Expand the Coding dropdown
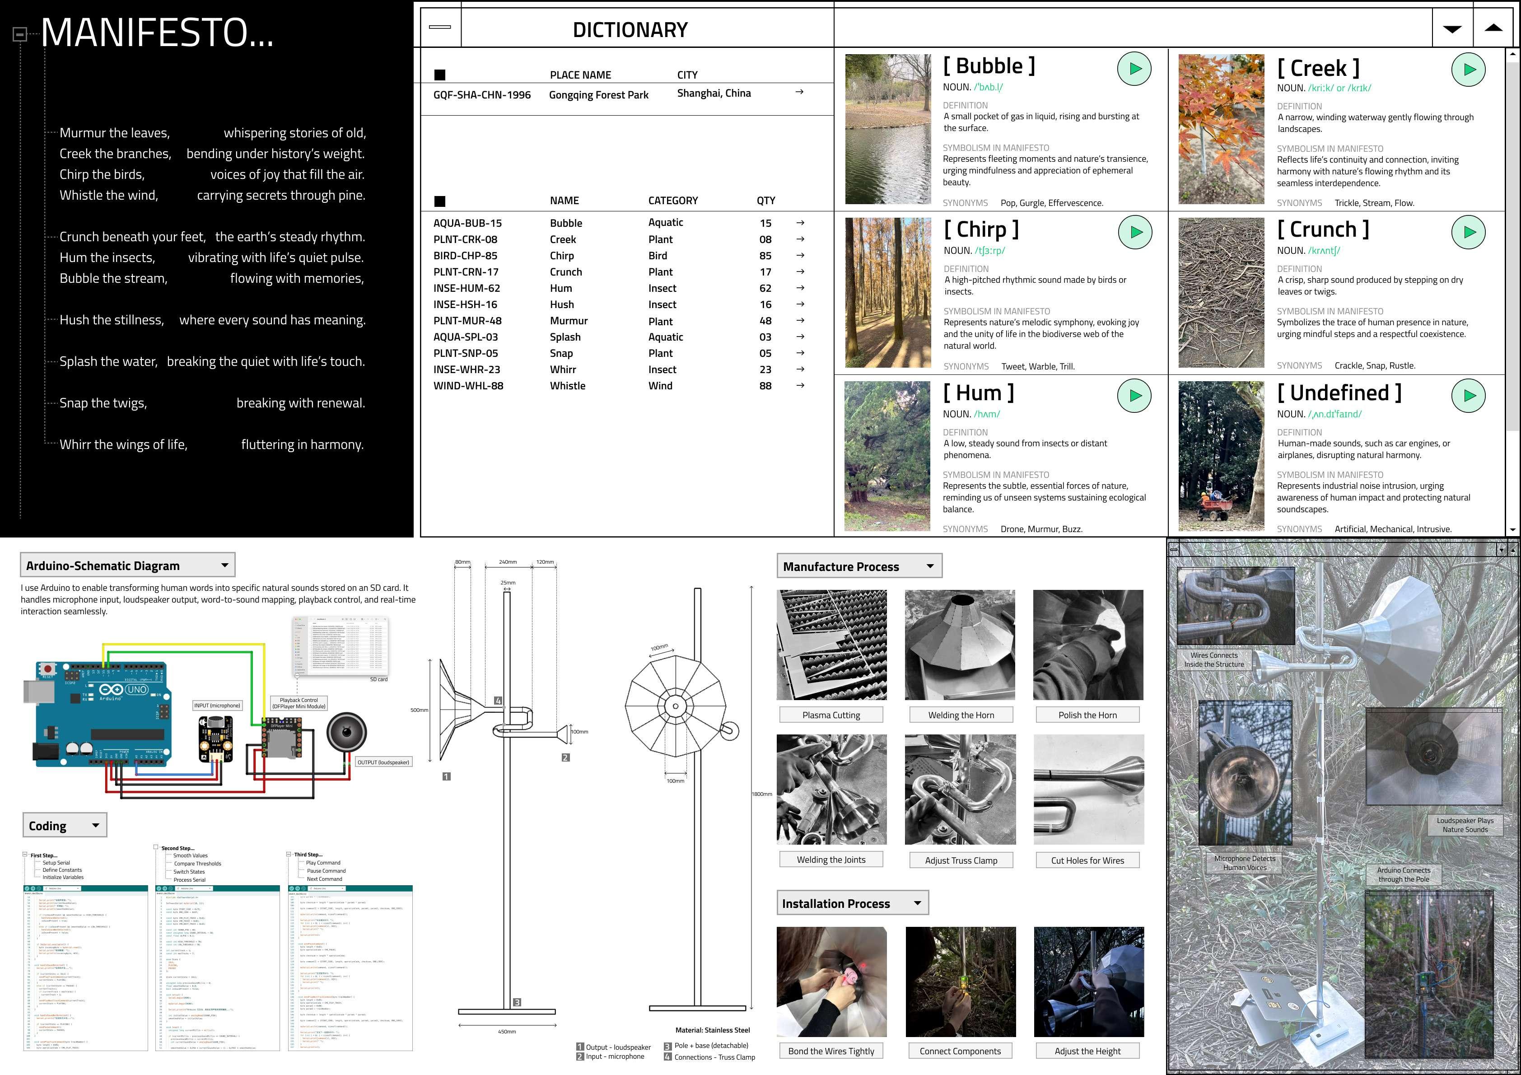This screenshot has width=1521, height=1075. 95,826
